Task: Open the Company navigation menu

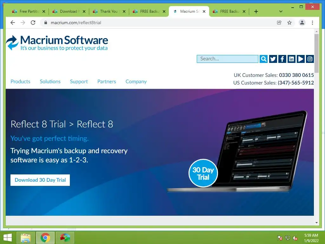Action: point(136,82)
